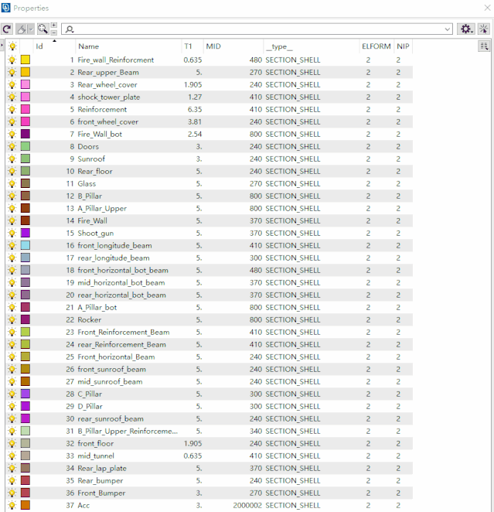Click the small plus expand-all button

click(54, 25)
